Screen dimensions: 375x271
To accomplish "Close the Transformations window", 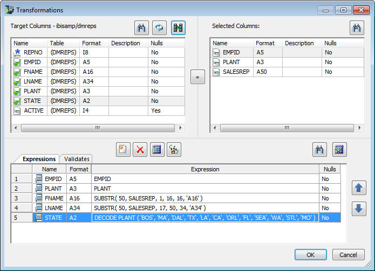I will [361, 10].
